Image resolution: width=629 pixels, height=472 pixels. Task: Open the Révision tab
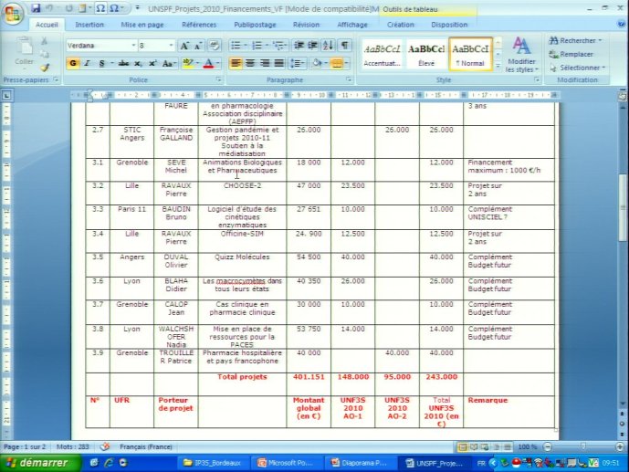(306, 25)
